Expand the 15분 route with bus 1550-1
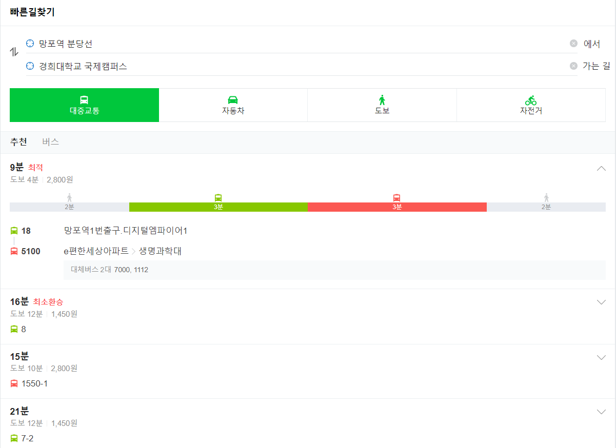The image size is (616, 448). tap(602, 357)
